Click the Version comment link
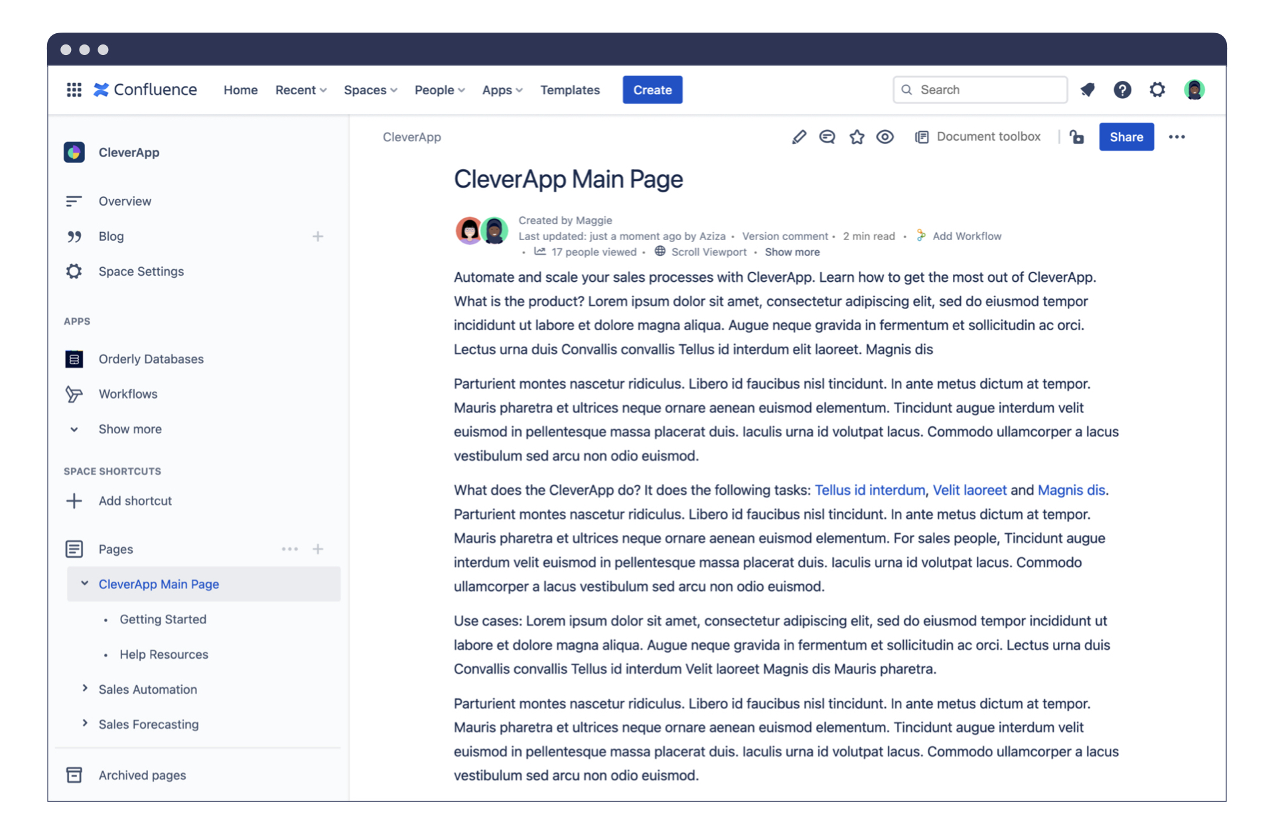This screenshot has height=833, width=1274. point(785,236)
